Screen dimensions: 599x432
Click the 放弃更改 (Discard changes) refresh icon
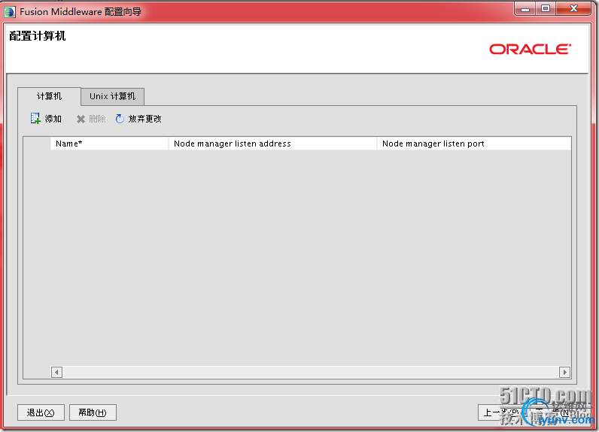click(x=120, y=119)
